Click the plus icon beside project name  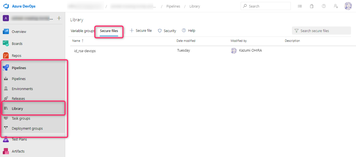point(59,18)
